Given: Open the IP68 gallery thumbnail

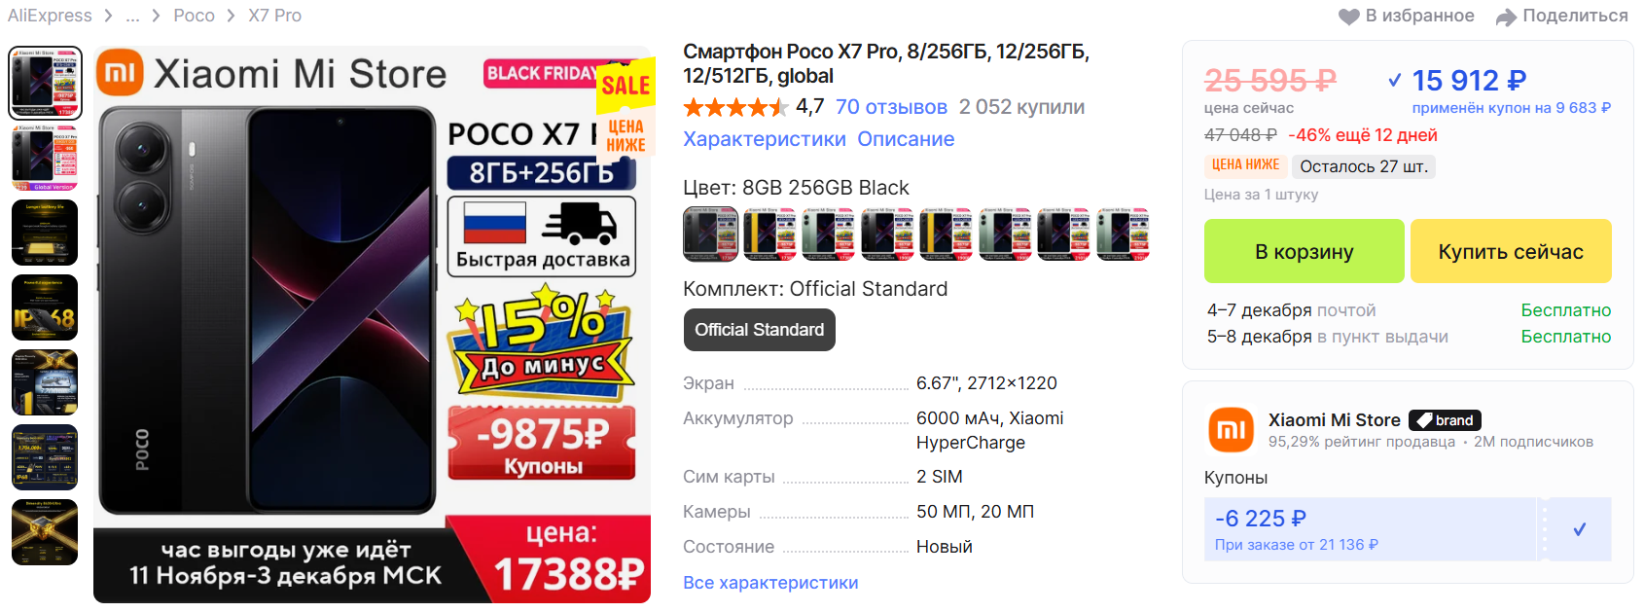Looking at the screenshot, I should pos(45,307).
